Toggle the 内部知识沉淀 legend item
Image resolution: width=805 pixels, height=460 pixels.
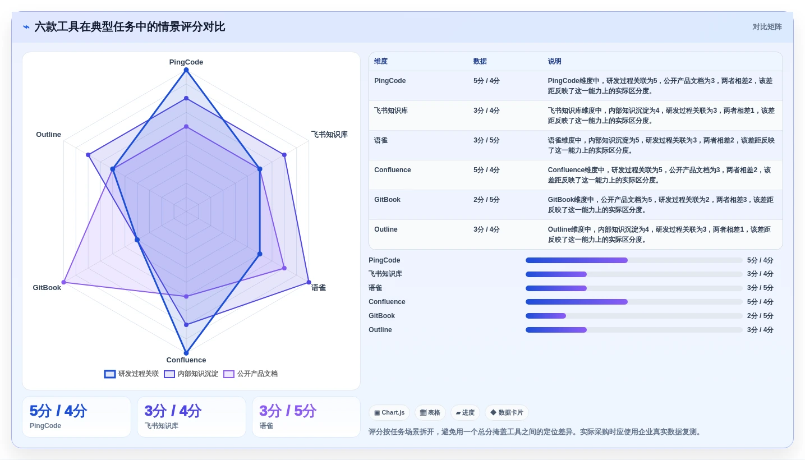click(191, 374)
